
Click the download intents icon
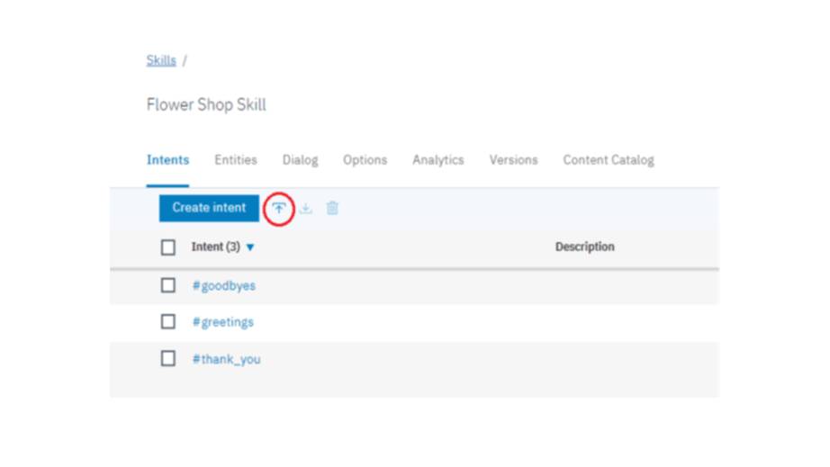pos(306,208)
